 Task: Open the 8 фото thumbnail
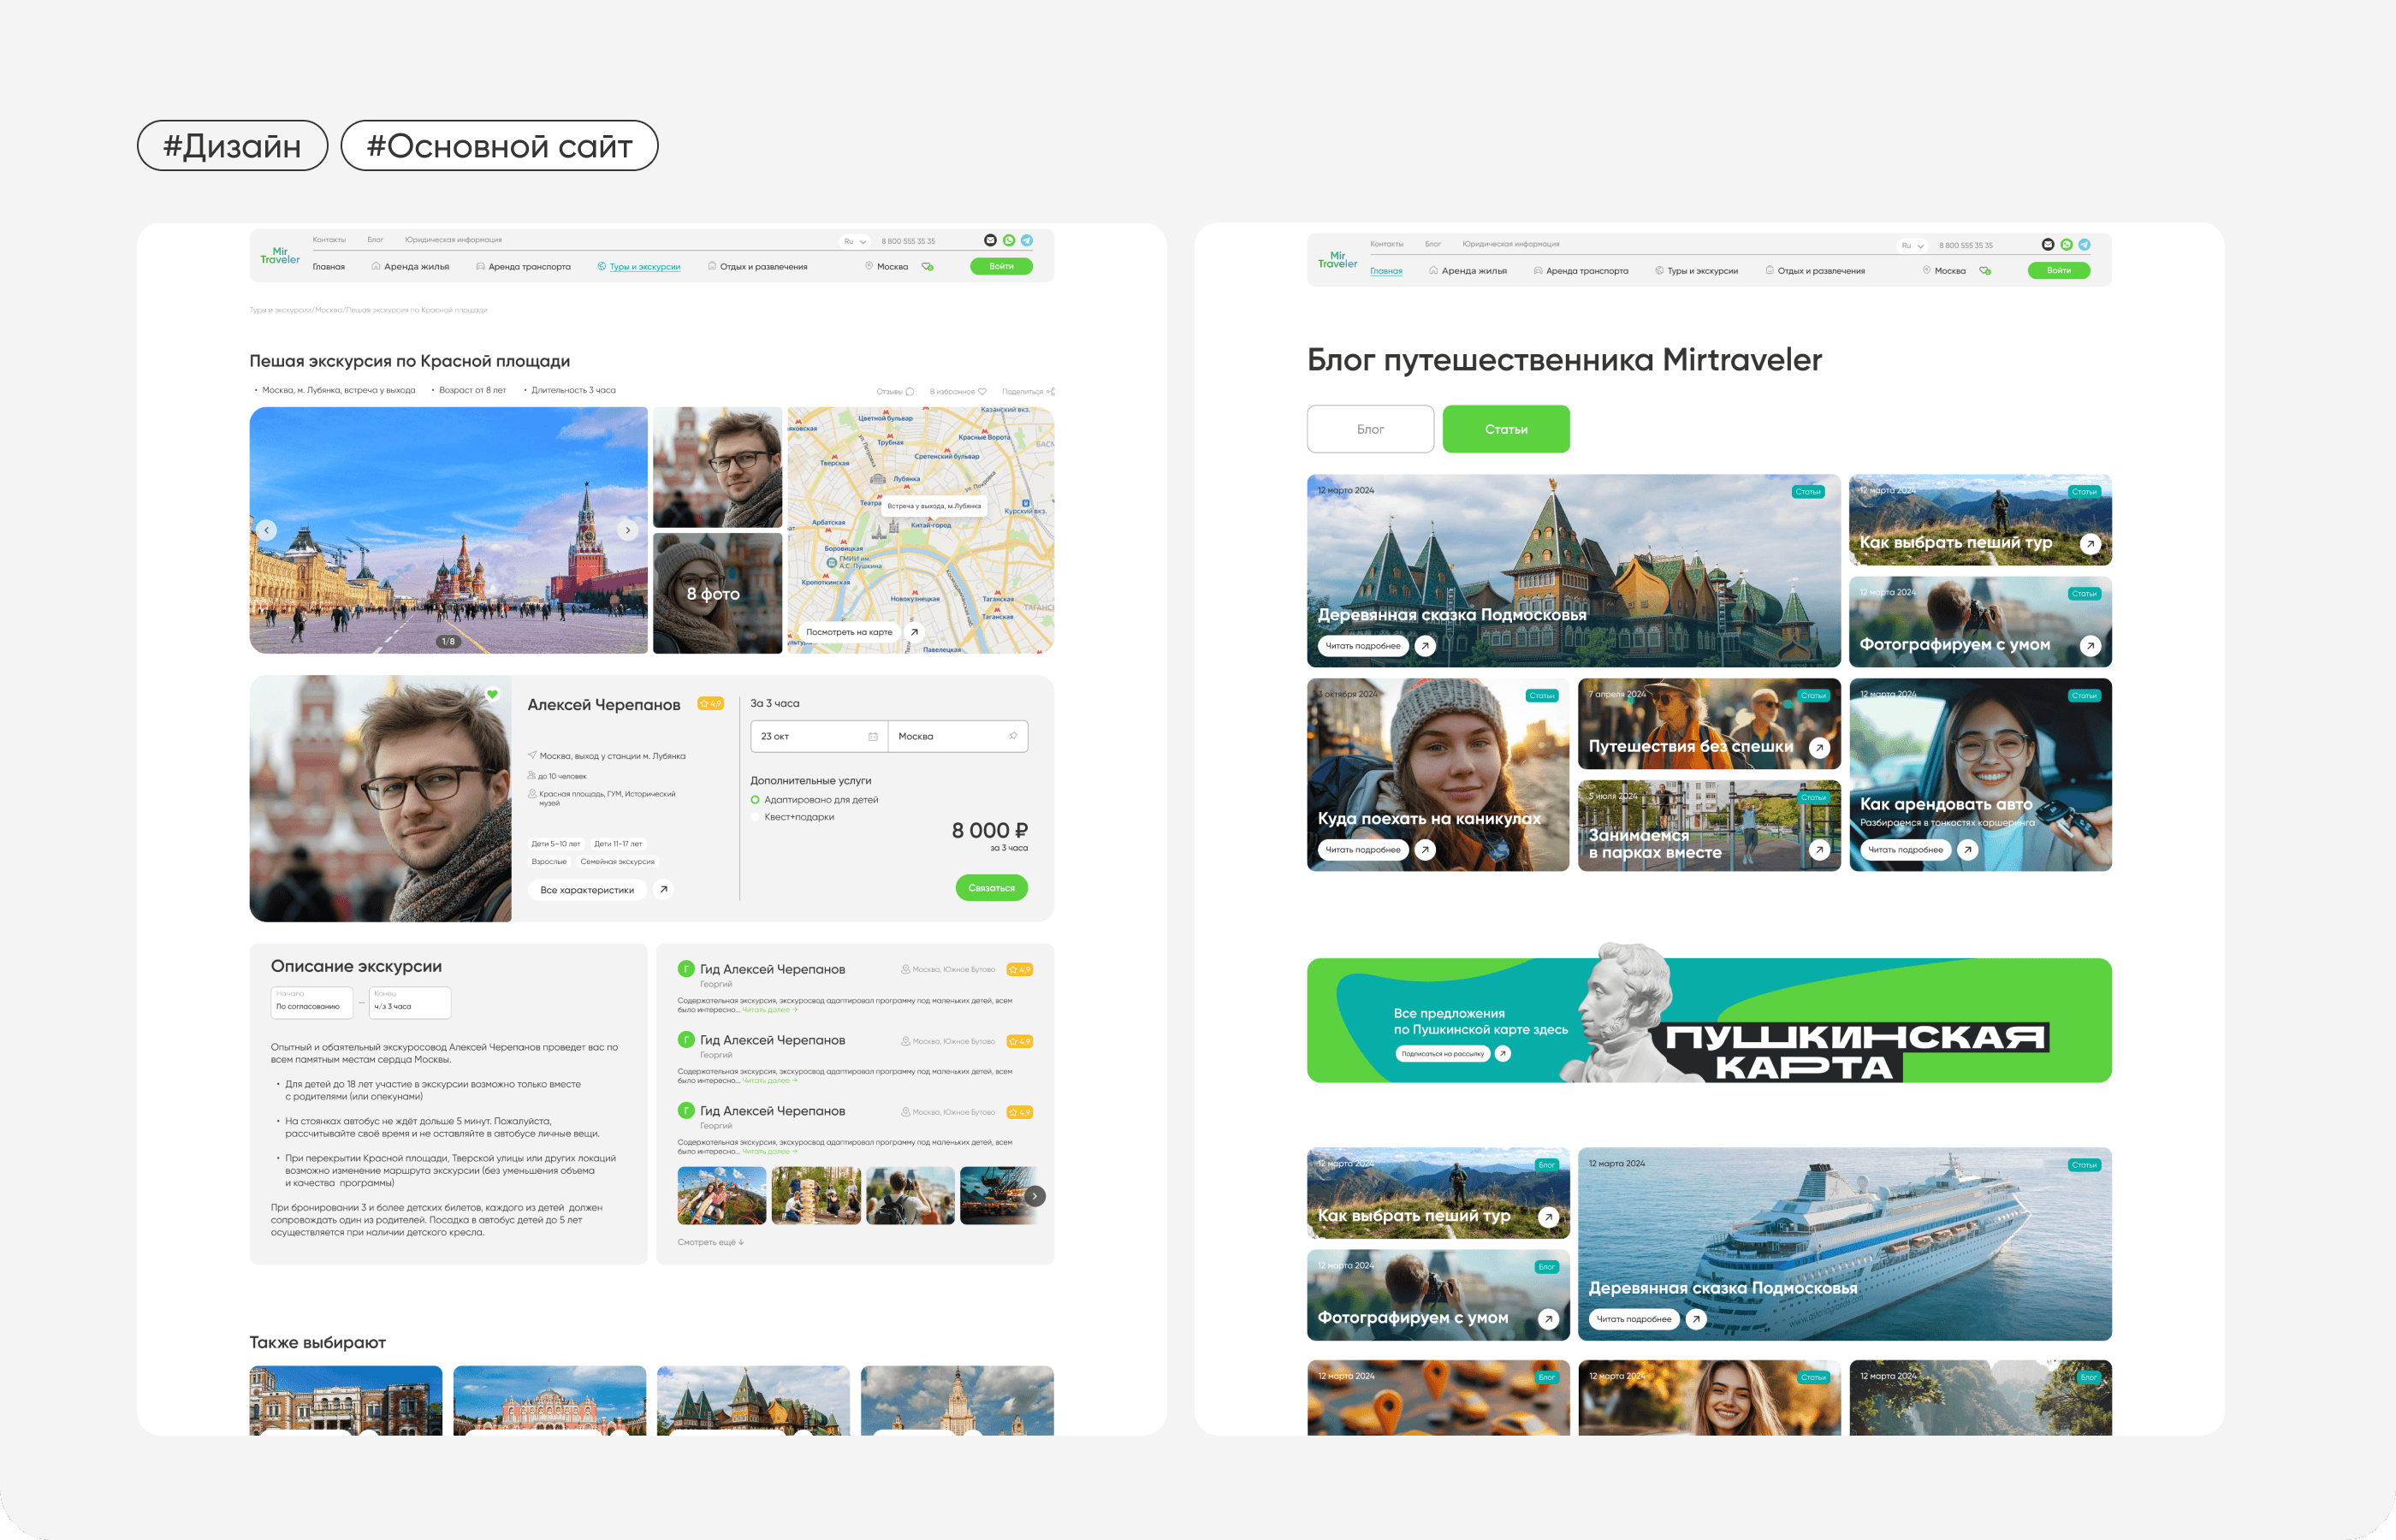[717, 593]
